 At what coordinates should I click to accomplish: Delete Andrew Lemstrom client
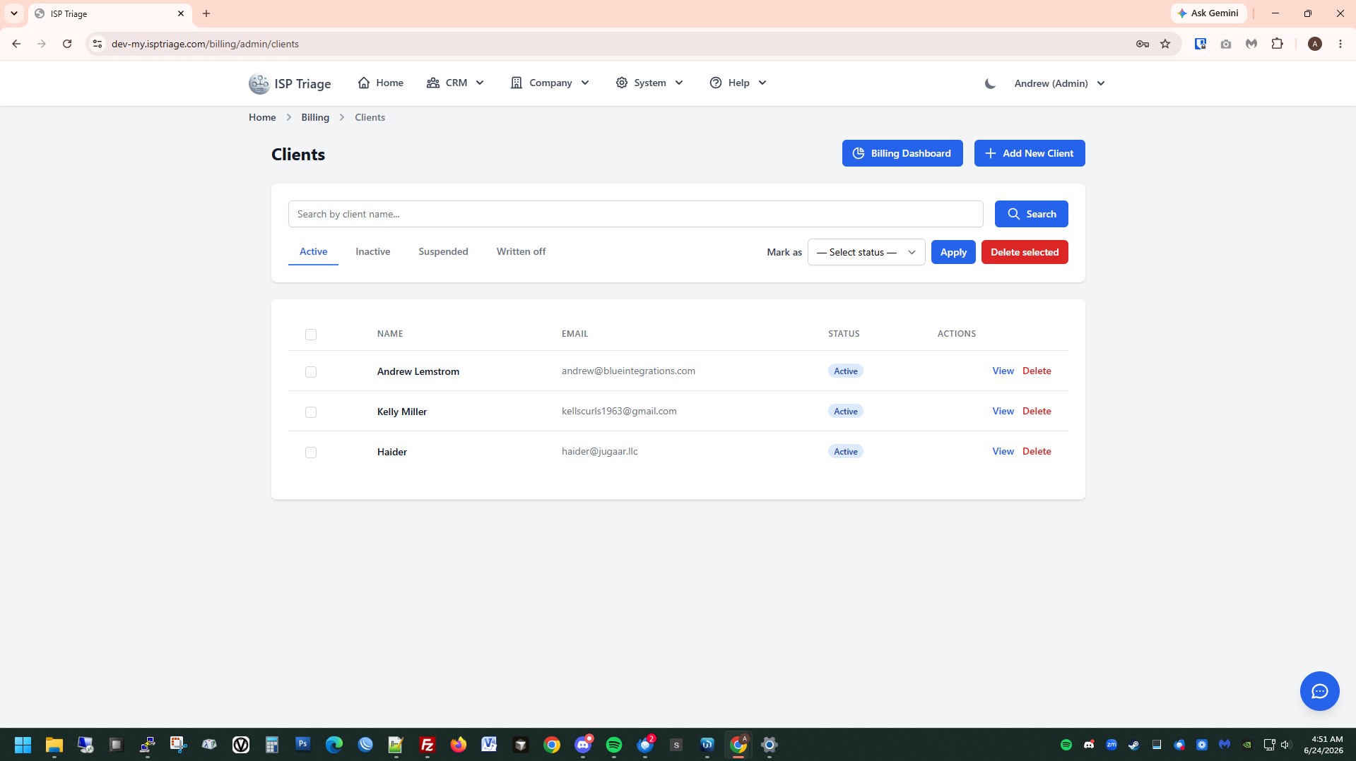pyautogui.click(x=1037, y=371)
